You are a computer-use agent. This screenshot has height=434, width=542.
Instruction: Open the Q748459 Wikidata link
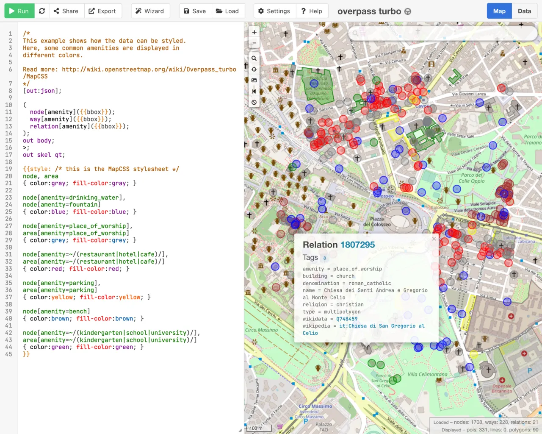point(346,319)
